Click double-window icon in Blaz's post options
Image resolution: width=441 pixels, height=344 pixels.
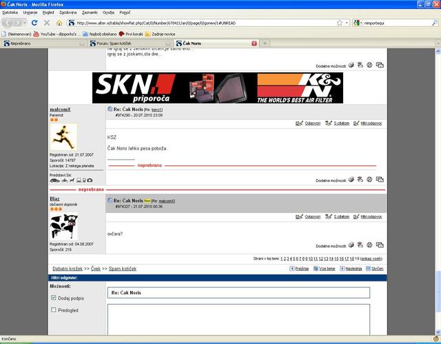[x=380, y=245]
